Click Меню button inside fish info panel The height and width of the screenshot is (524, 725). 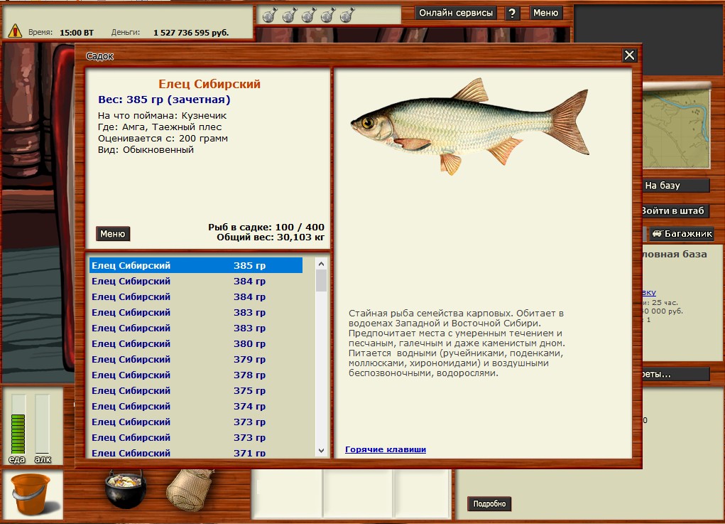tap(113, 234)
